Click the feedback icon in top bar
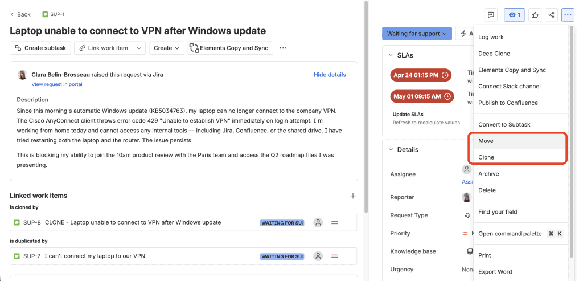 coord(491,15)
